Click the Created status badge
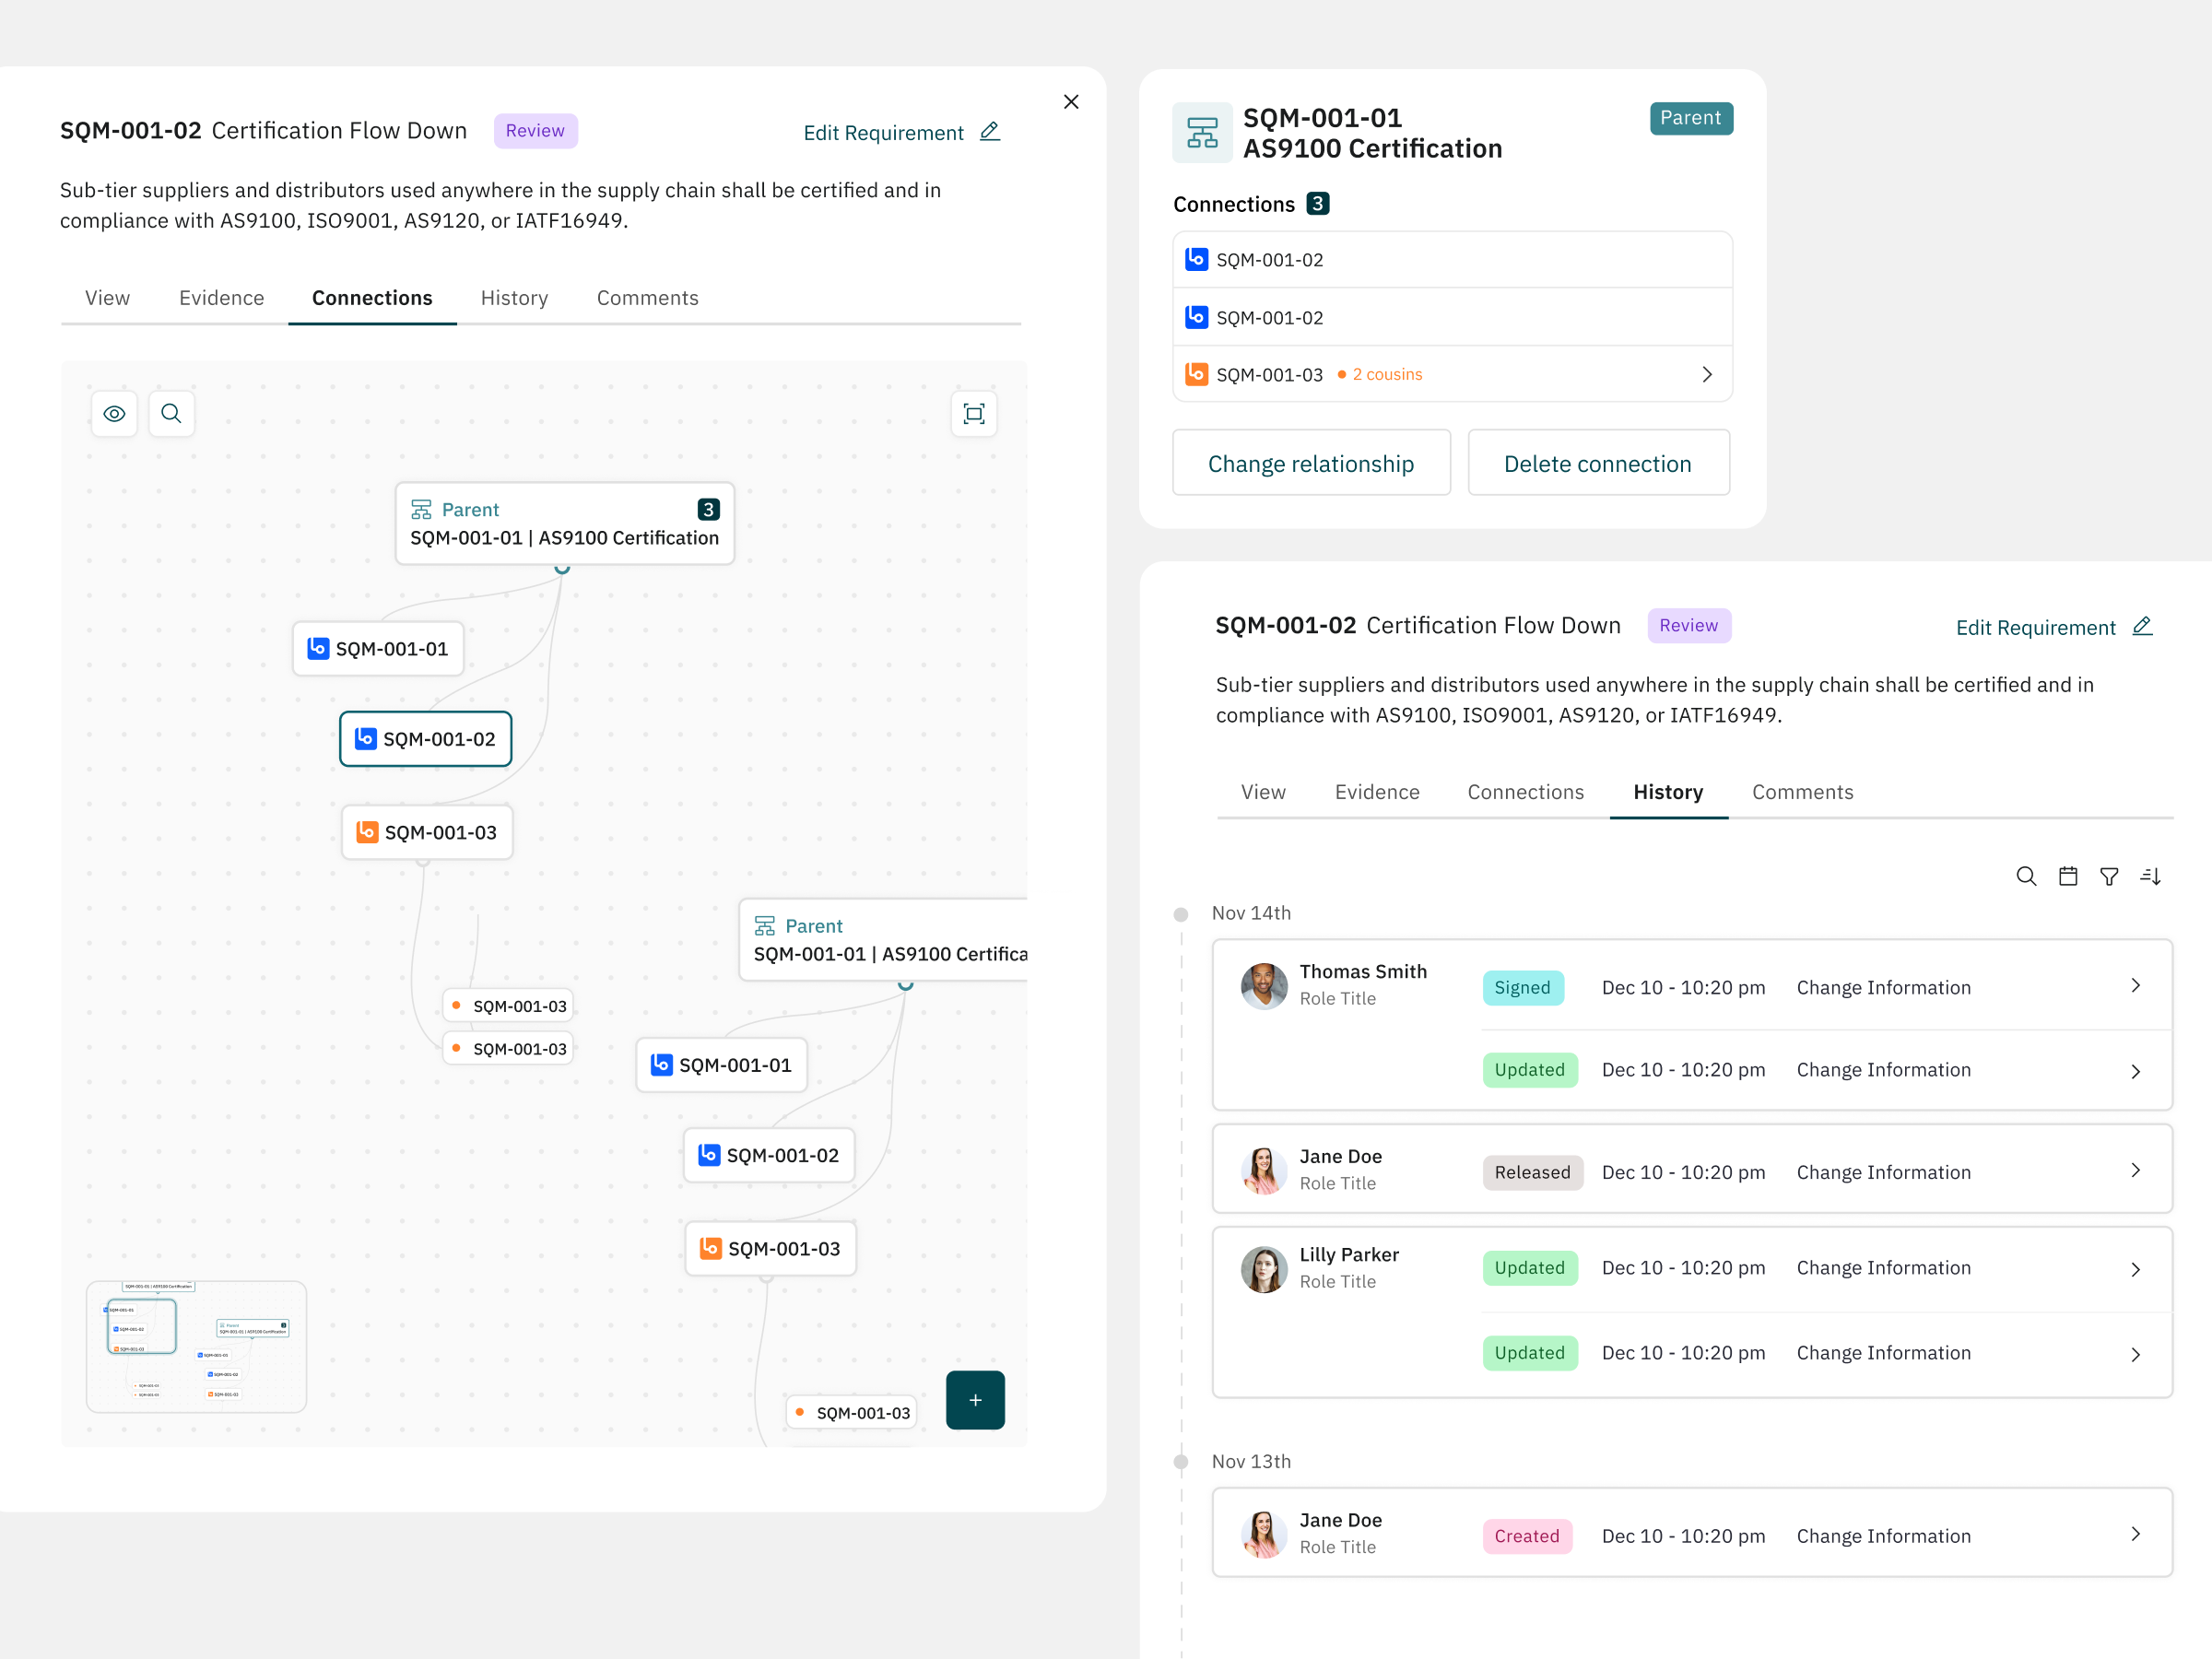Viewport: 2212px width, 1659px height. click(x=1527, y=1536)
